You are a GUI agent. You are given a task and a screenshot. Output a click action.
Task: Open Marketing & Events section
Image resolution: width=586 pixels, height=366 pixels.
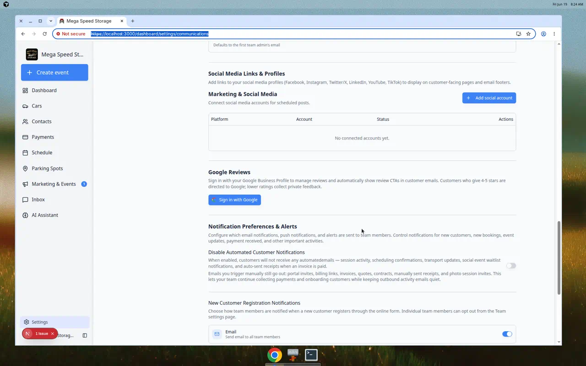54,184
